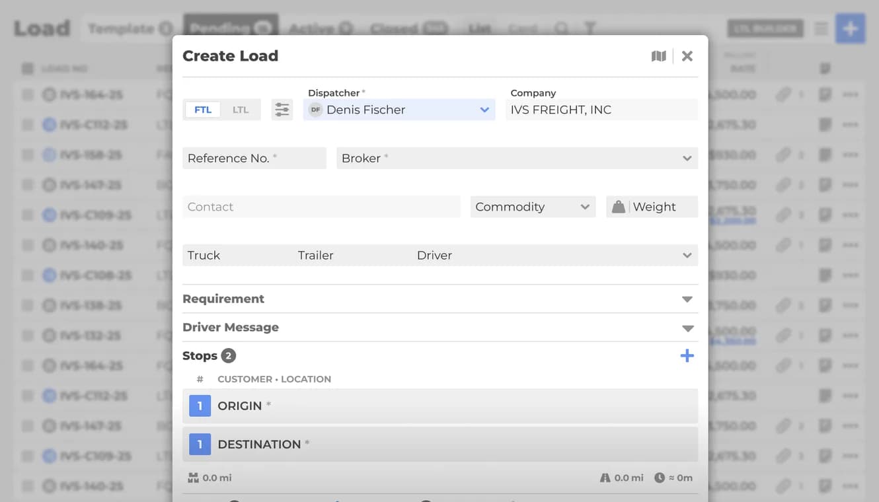Click the blue add load button in background

point(850,29)
